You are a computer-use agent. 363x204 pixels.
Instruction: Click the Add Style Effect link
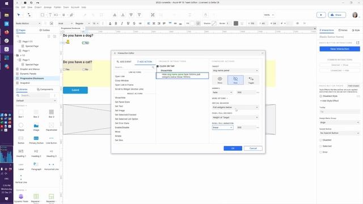click(330, 101)
